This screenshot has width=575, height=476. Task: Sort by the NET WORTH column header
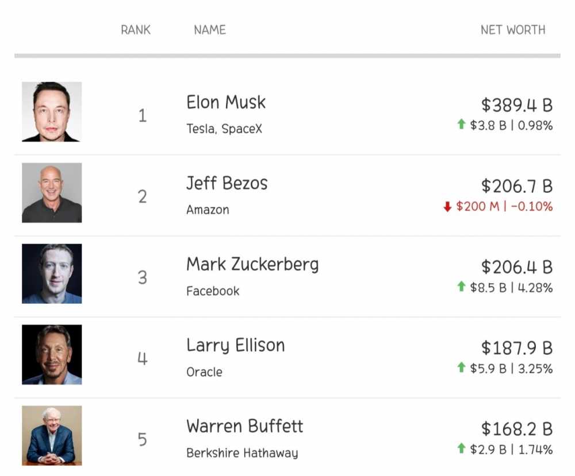click(513, 30)
